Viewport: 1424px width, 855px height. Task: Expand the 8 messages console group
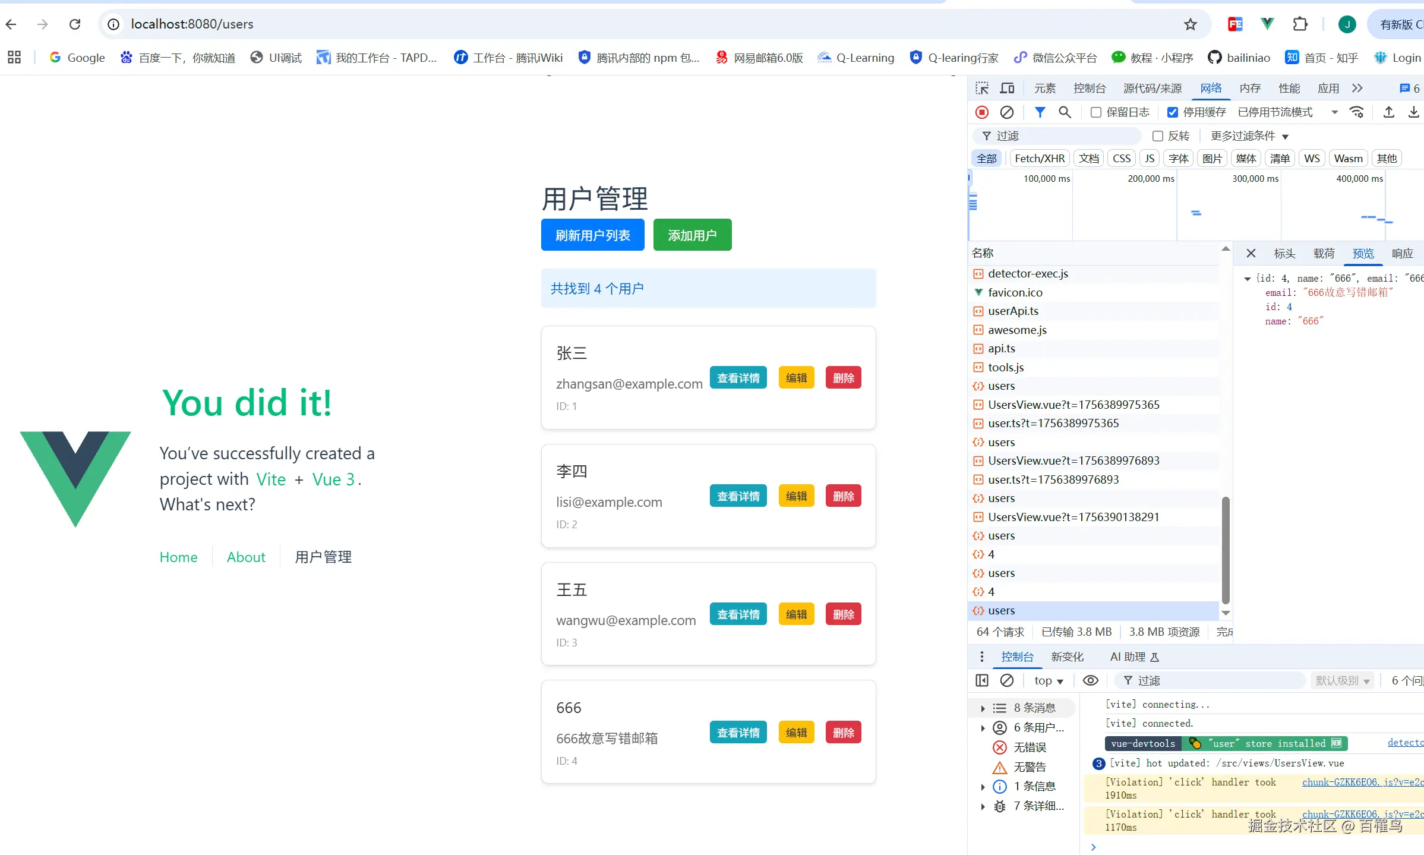point(983,708)
